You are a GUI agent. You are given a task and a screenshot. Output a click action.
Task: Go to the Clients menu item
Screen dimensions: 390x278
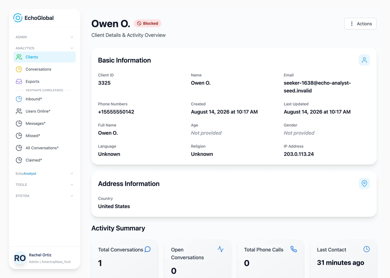(45, 57)
